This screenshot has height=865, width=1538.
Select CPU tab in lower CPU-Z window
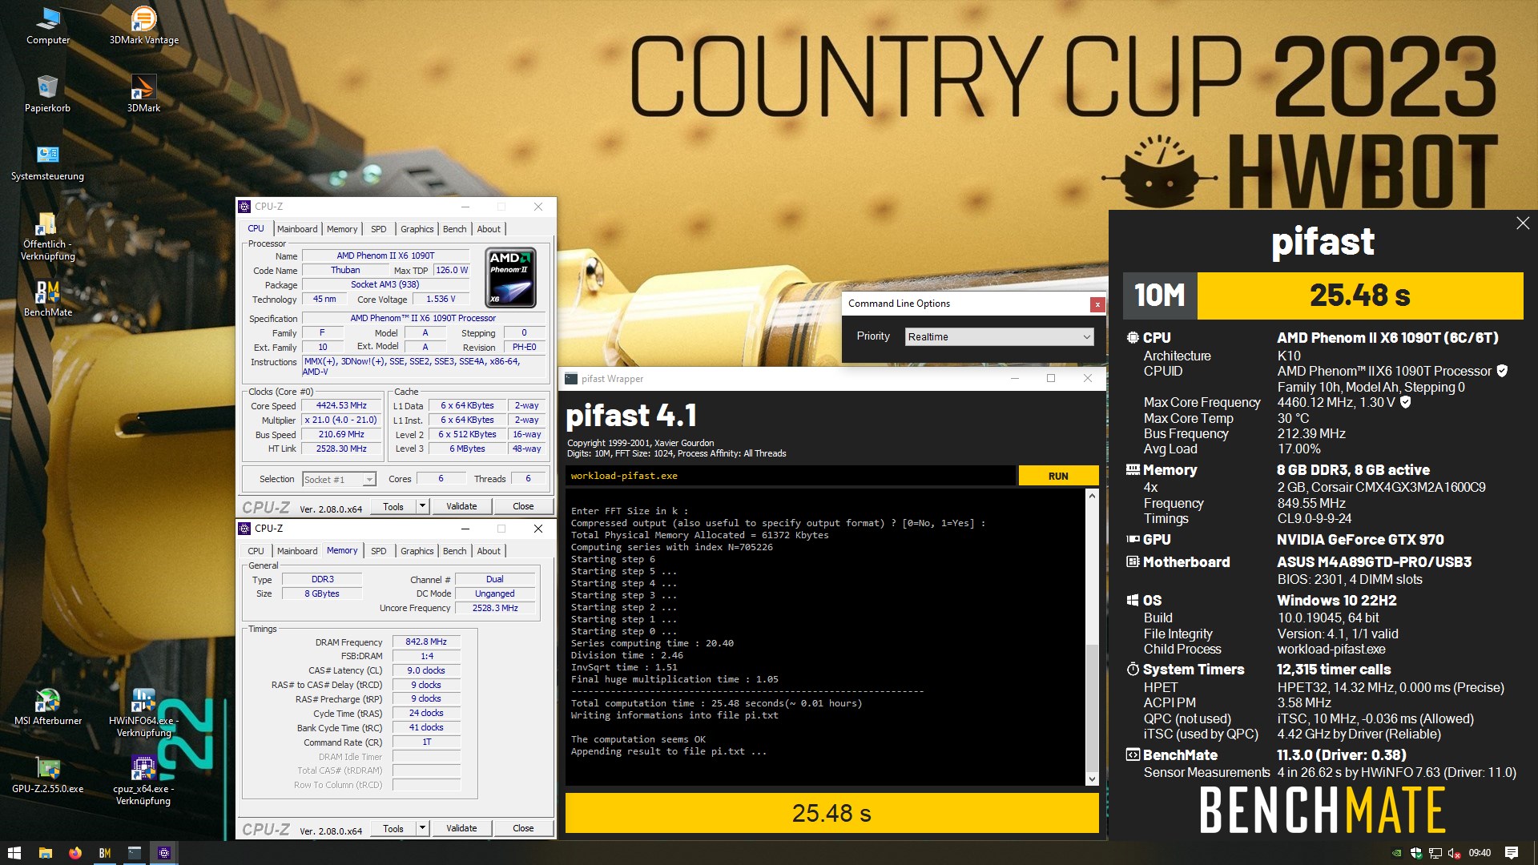click(256, 551)
